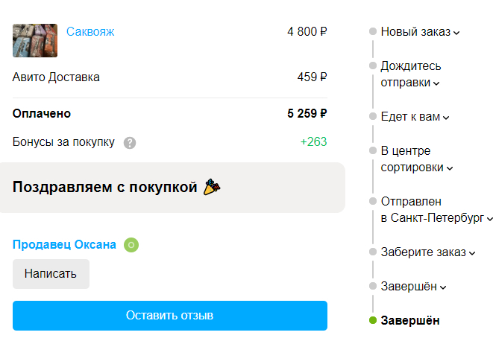This screenshot has height=341, width=493.
Task: Open the Саквояж item link
Action: (90, 31)
